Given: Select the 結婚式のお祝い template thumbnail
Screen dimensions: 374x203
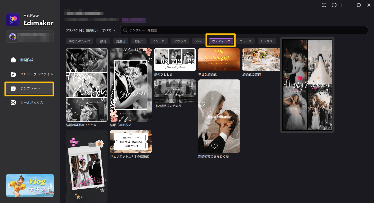Looking at the screenshot, I should [x=131, y=85].
